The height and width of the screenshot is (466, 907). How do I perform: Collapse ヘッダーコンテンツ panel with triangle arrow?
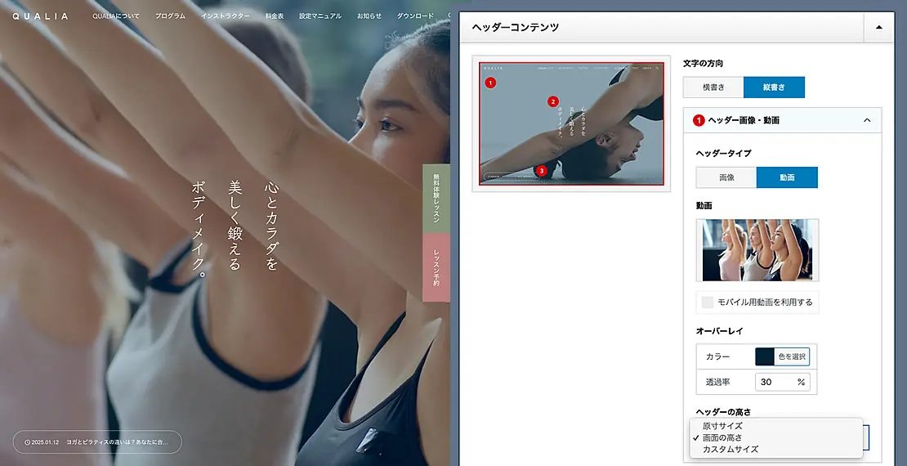tap(878, 27)
